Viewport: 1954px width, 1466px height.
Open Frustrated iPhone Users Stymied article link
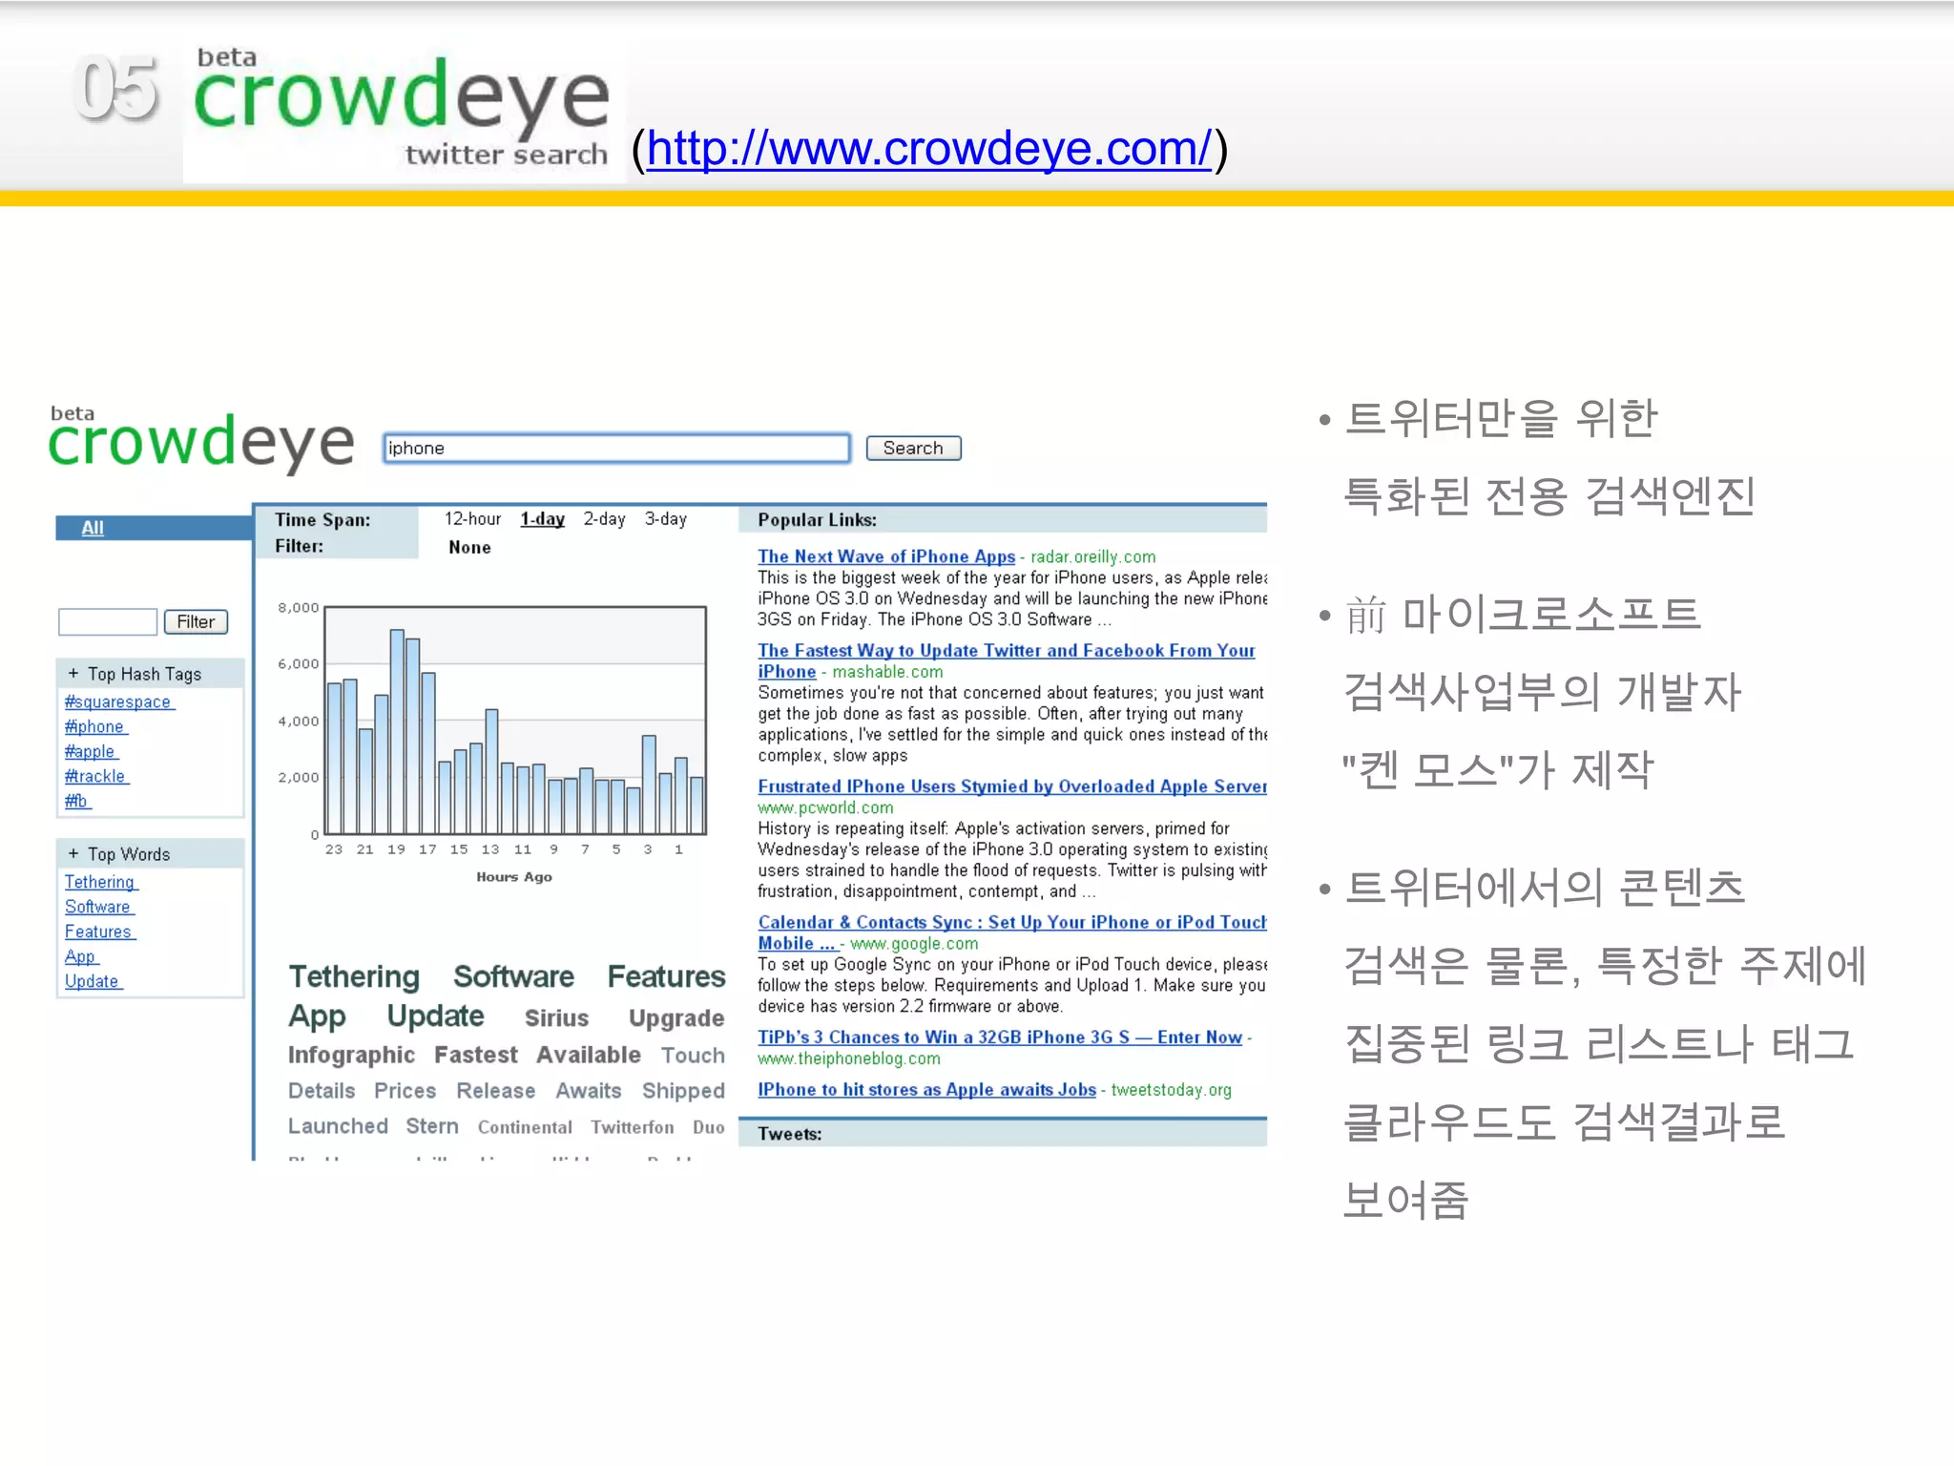[x=1011, y=786]
